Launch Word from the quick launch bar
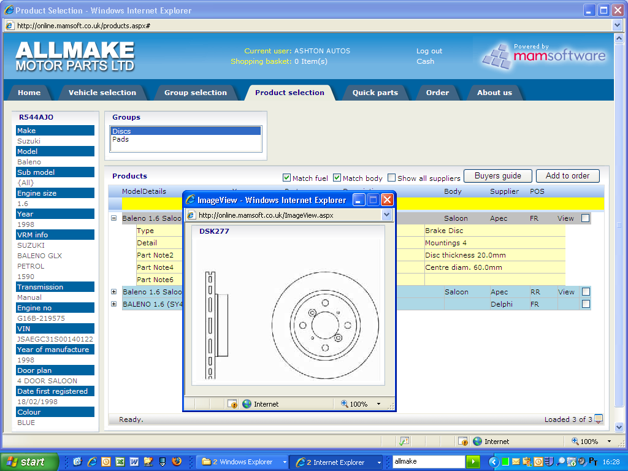This screenshot has height=471, width=628. [134, 462]
